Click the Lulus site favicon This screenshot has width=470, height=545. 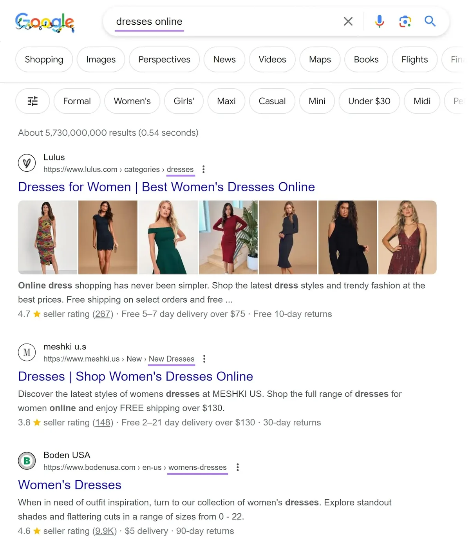(27, 163)
